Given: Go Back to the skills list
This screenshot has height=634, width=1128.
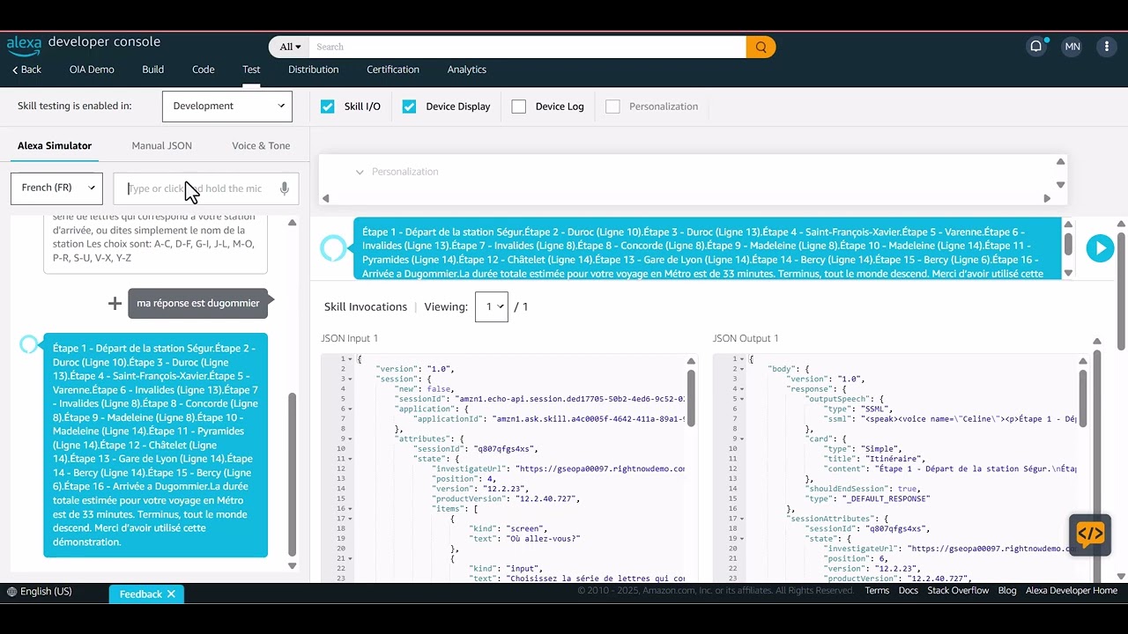Looking at the screenshot, I should tap(26, 70).
